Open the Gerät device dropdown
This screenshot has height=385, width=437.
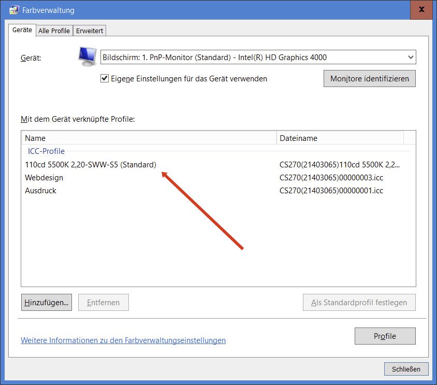click(x=258, y=58)
